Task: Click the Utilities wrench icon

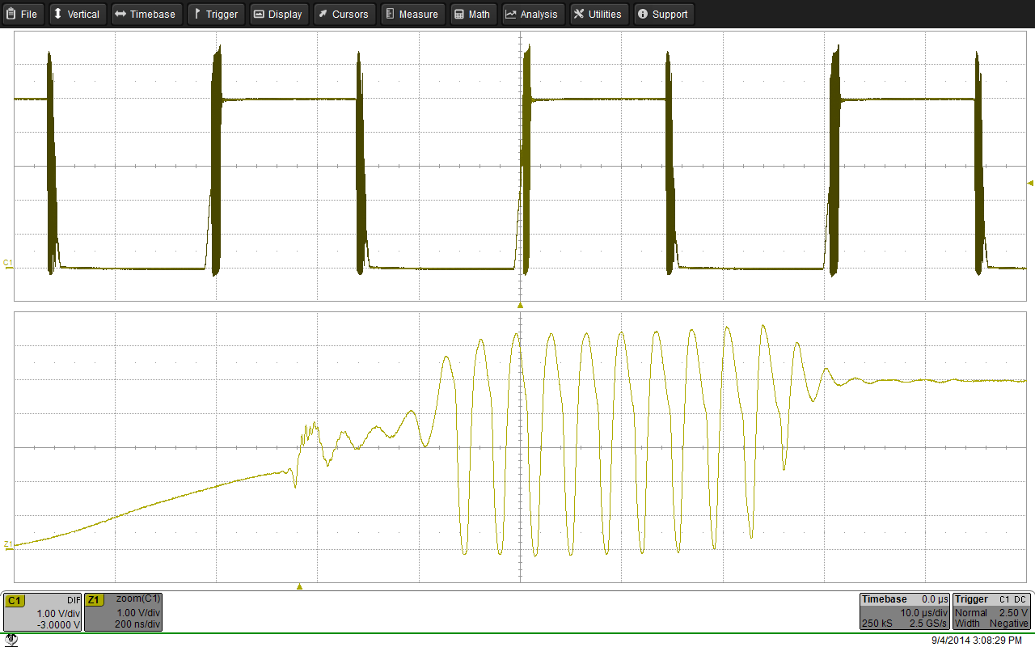Action: pyautogui.click(x=577, y=14)
